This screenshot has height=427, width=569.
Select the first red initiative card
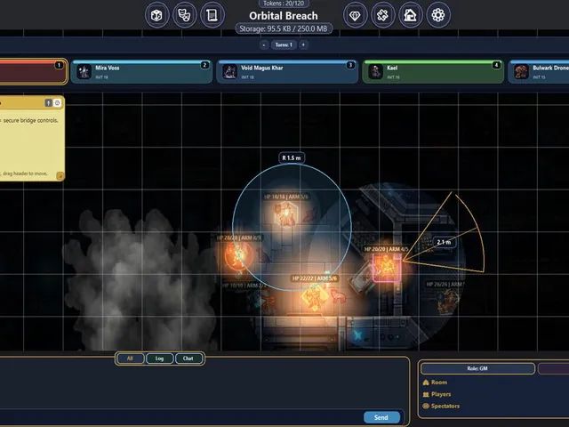click(x=34, y=71)
